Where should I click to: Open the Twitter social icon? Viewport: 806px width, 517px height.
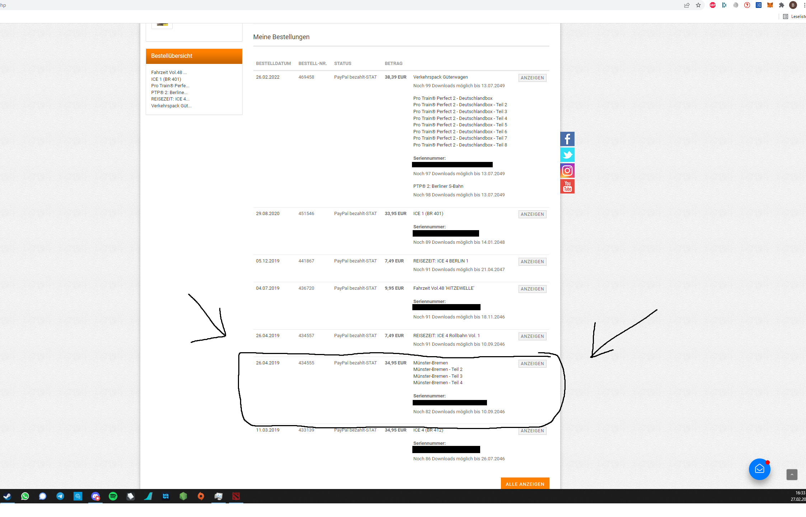tap(567, 155)
